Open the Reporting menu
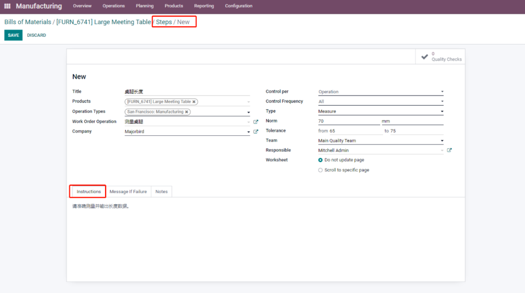The image size is (525, 293). coord(204,6)
